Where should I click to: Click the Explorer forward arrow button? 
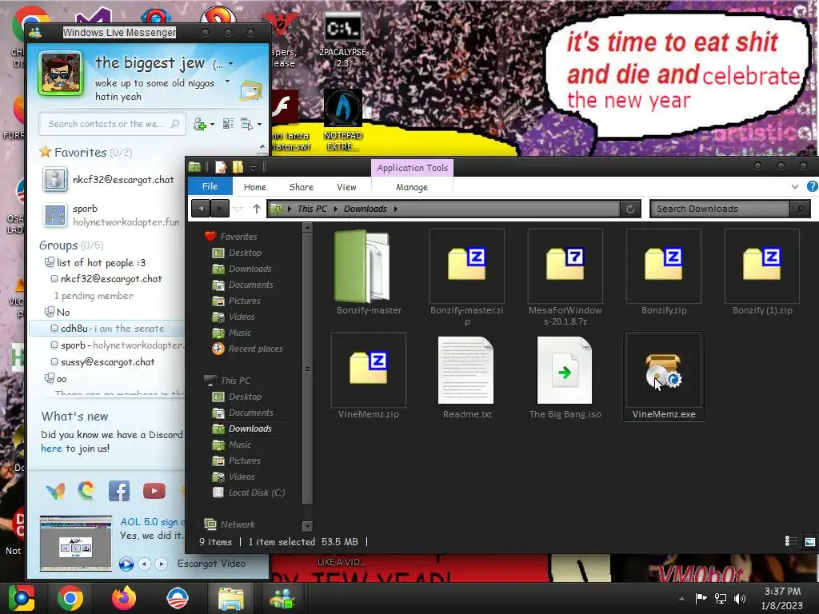coord(219,209)
